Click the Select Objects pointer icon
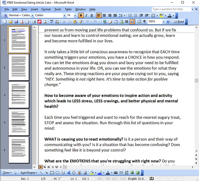 15,173
